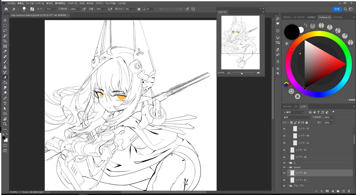Select the Move tool
The width and height of the screenshot is (356, 195).
pyautogui.click(x=5, y=20)
